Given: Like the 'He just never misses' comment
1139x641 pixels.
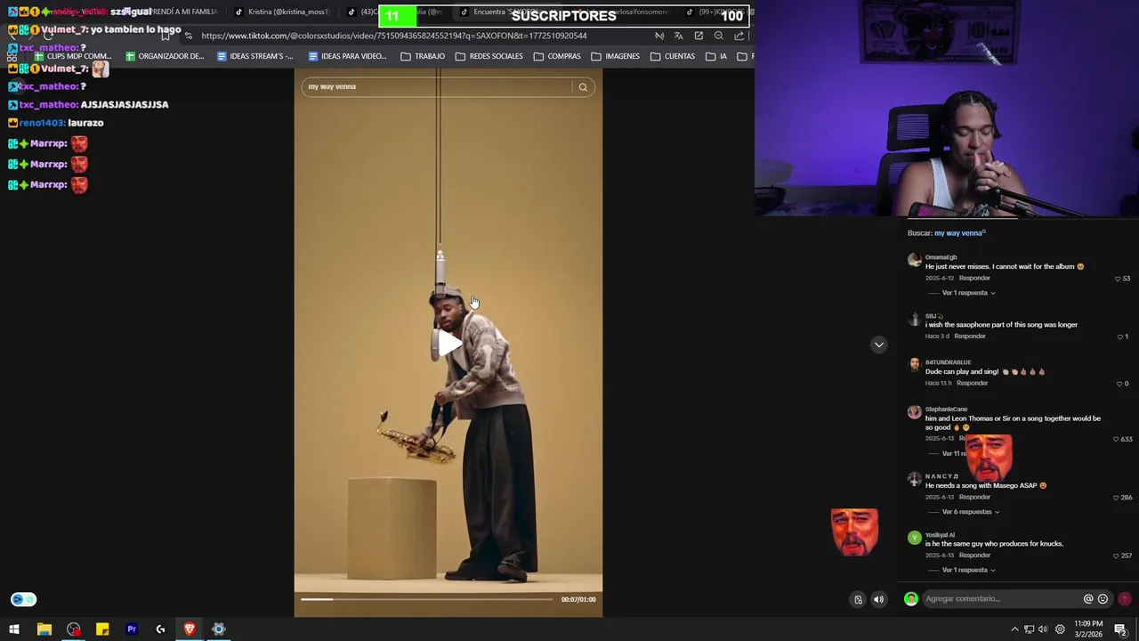Looking at the screenshot, I should point(1118,279).
